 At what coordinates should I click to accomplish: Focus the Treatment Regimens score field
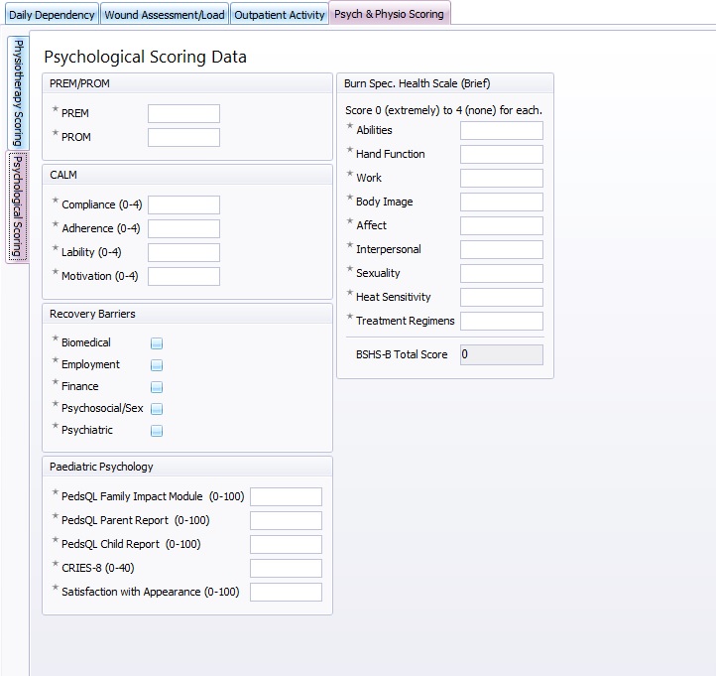coord(502,321)
